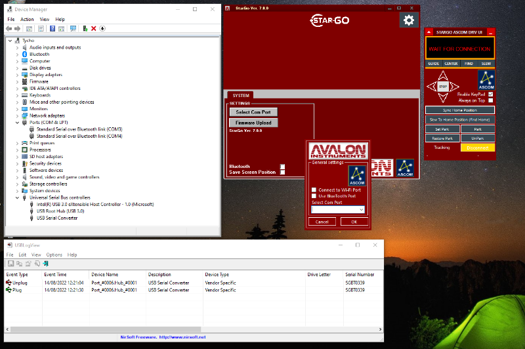This screenshot has width=525, height=349.
Task: Click UnPark button in ASCOM UI
Action: click(478, 138)
